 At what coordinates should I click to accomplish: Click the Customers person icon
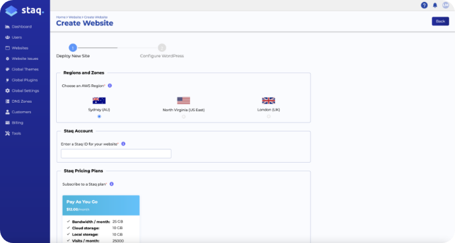7,112
